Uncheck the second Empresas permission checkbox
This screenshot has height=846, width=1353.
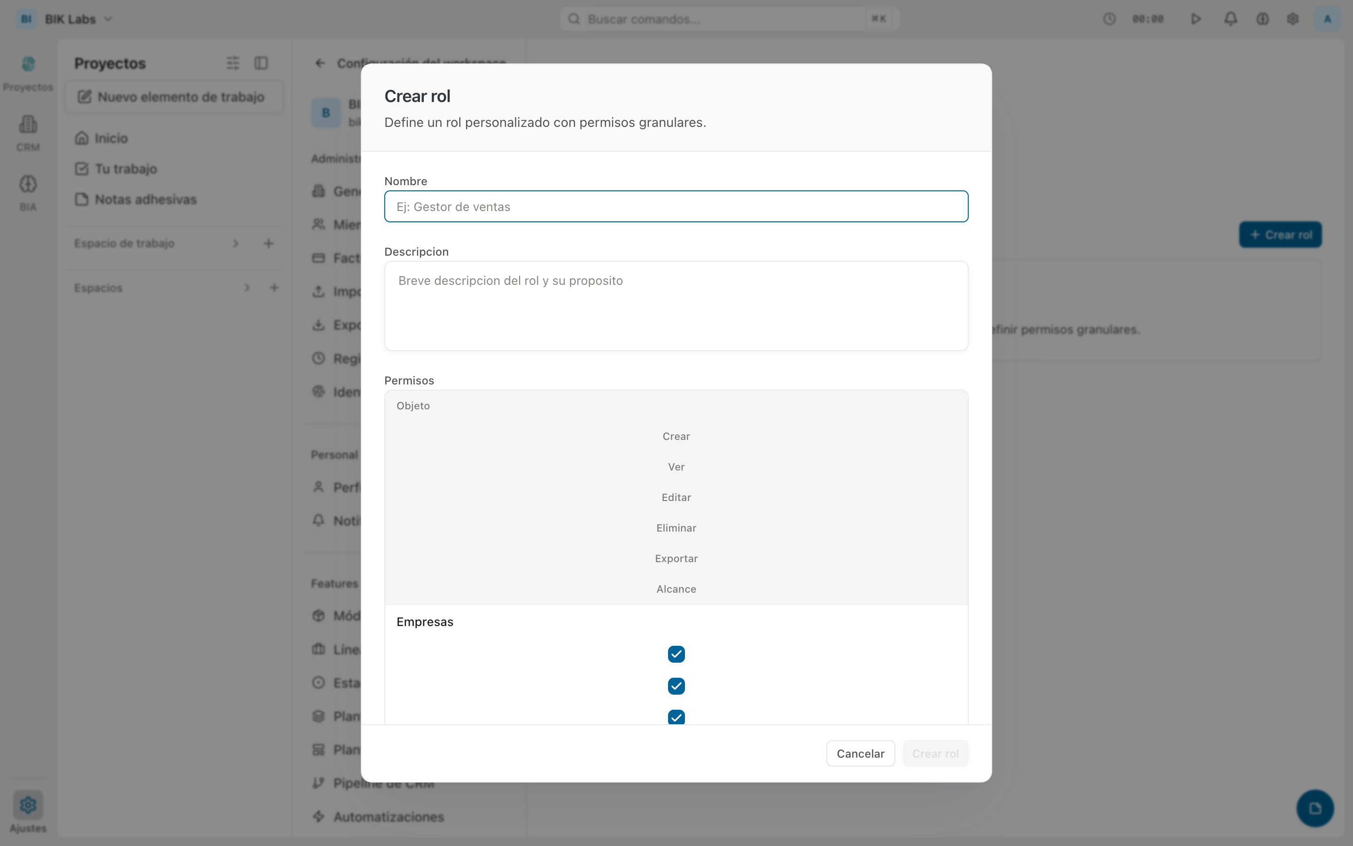[x=676, y=686]
